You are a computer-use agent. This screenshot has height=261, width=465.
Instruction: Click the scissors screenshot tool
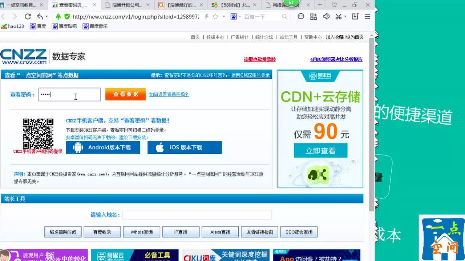point(338,17)
